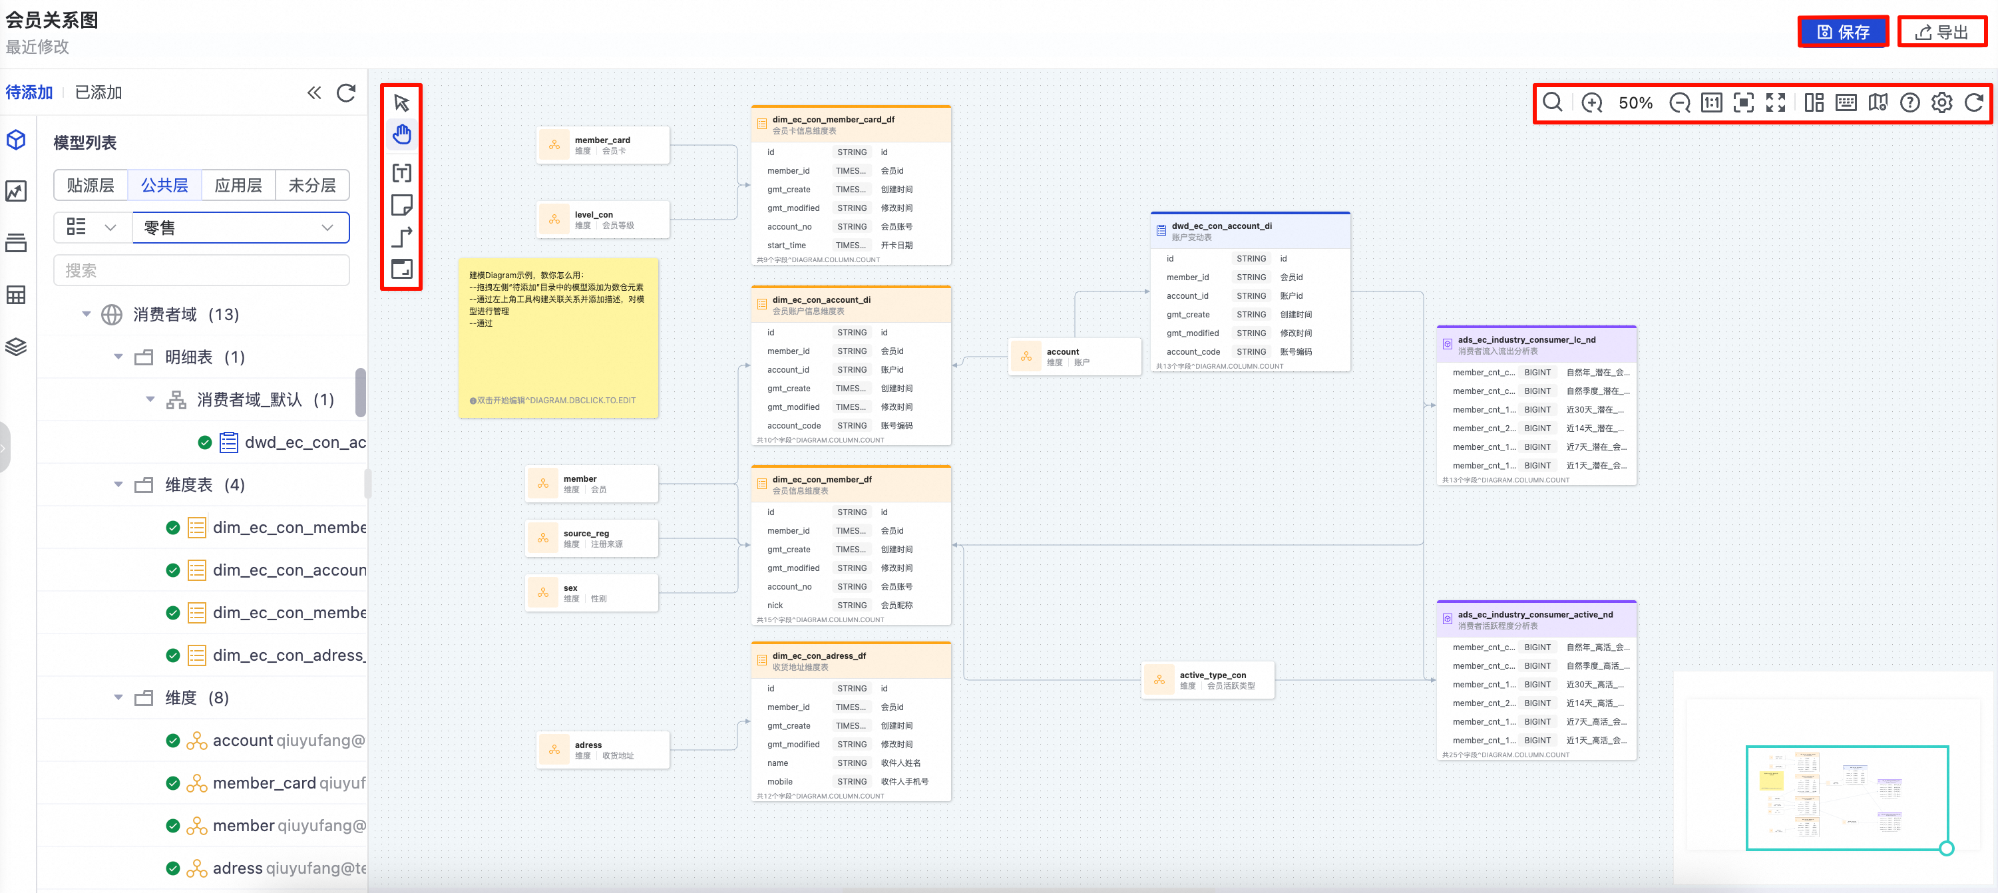
Task: Click the zoom out magnifier icon
Action: [1679, 103]
